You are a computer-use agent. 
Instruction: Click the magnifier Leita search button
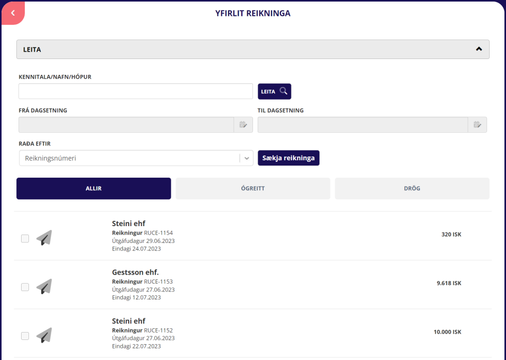(x=274, y=91)
